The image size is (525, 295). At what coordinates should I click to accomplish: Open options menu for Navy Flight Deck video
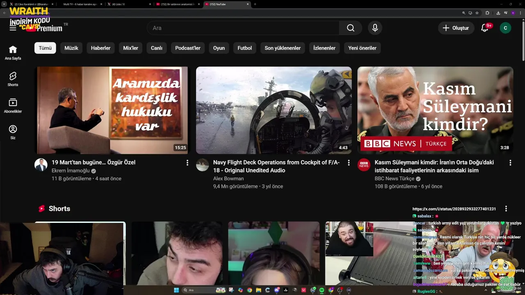[349, 163]
